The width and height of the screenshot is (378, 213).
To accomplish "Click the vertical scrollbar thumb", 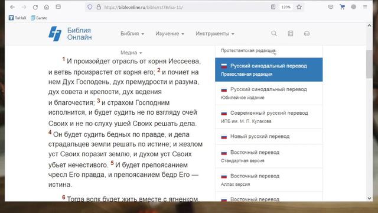I will (x=369, y=64).
